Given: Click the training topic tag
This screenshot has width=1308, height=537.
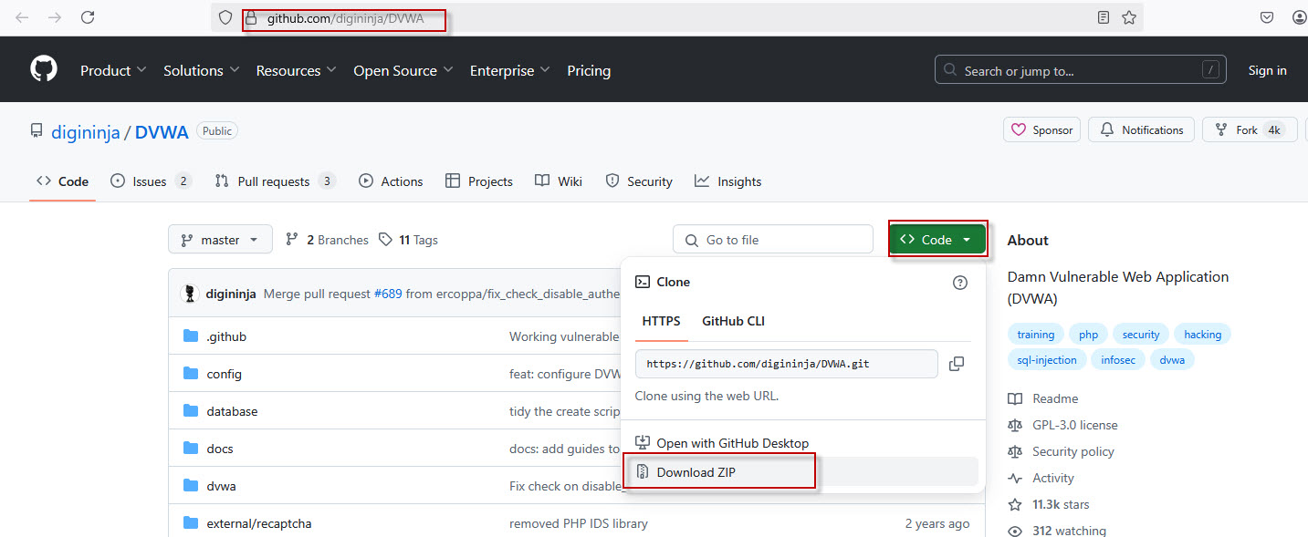Looking at the screenshot, I should coord(1035,335).
